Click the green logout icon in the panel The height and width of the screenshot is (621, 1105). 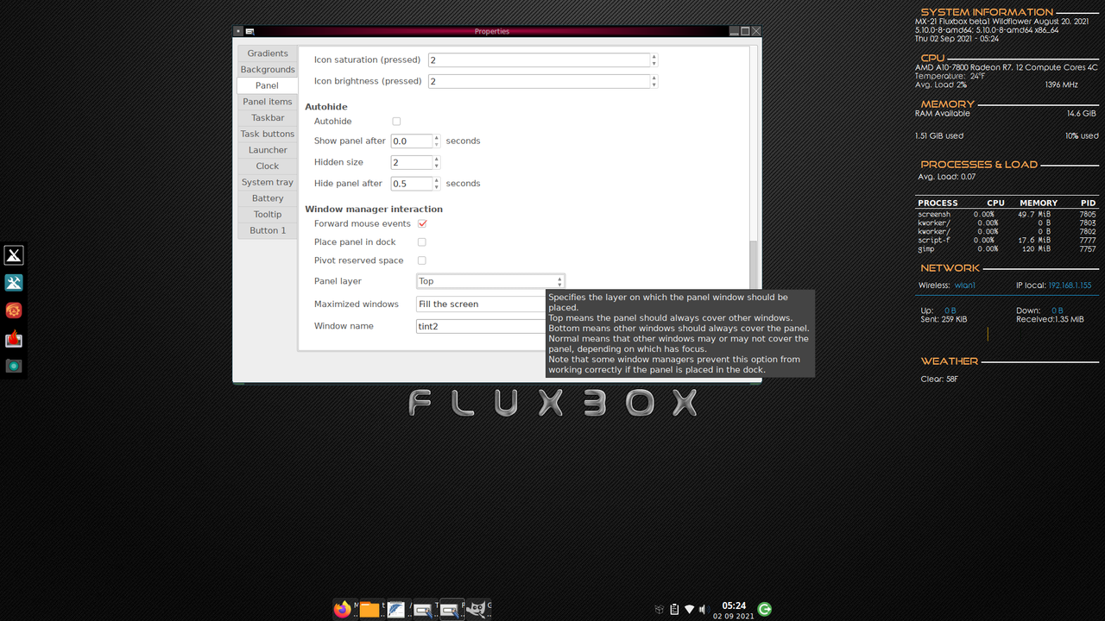tap(764, 609)
